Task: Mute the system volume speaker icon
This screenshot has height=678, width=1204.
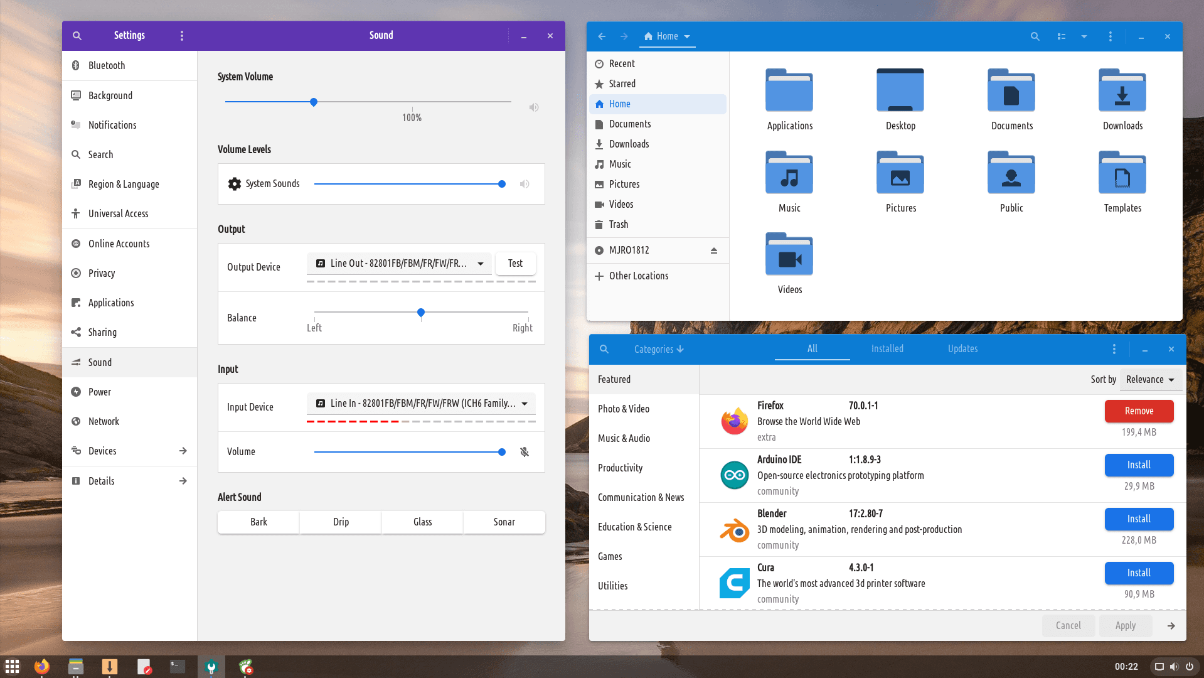Action: [533, 107]
